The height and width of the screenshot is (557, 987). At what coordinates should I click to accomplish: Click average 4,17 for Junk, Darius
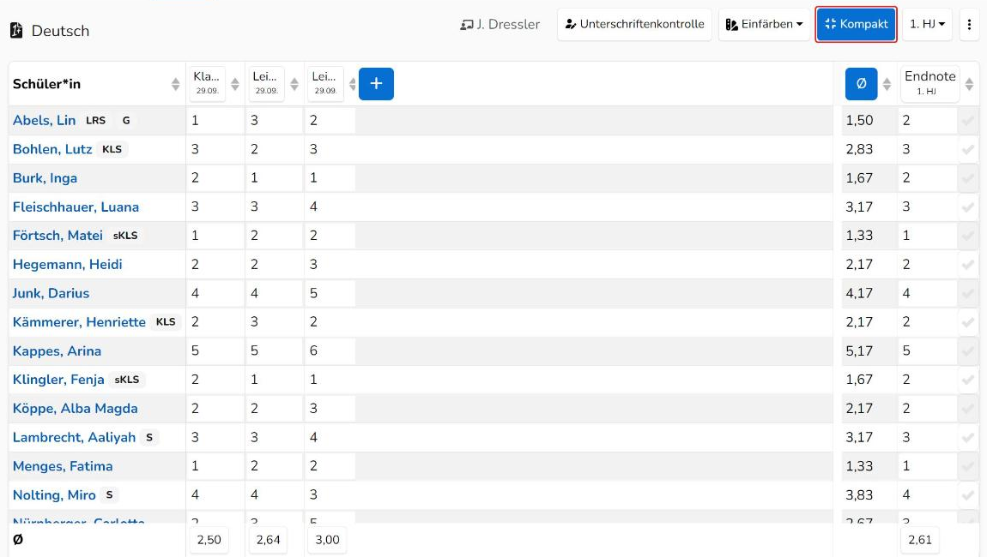click(x=859, y=294)
